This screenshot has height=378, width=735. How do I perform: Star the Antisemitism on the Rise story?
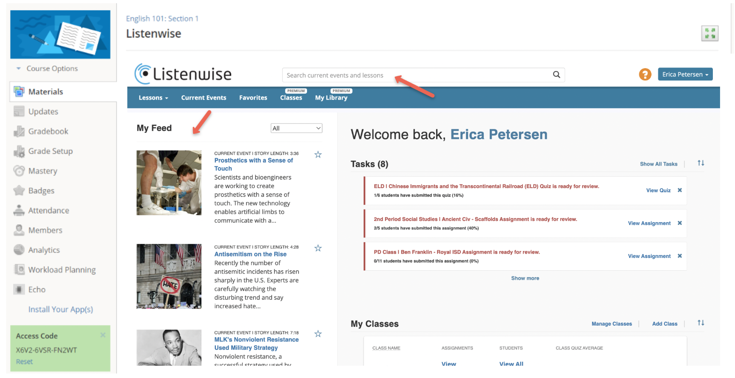318,248
